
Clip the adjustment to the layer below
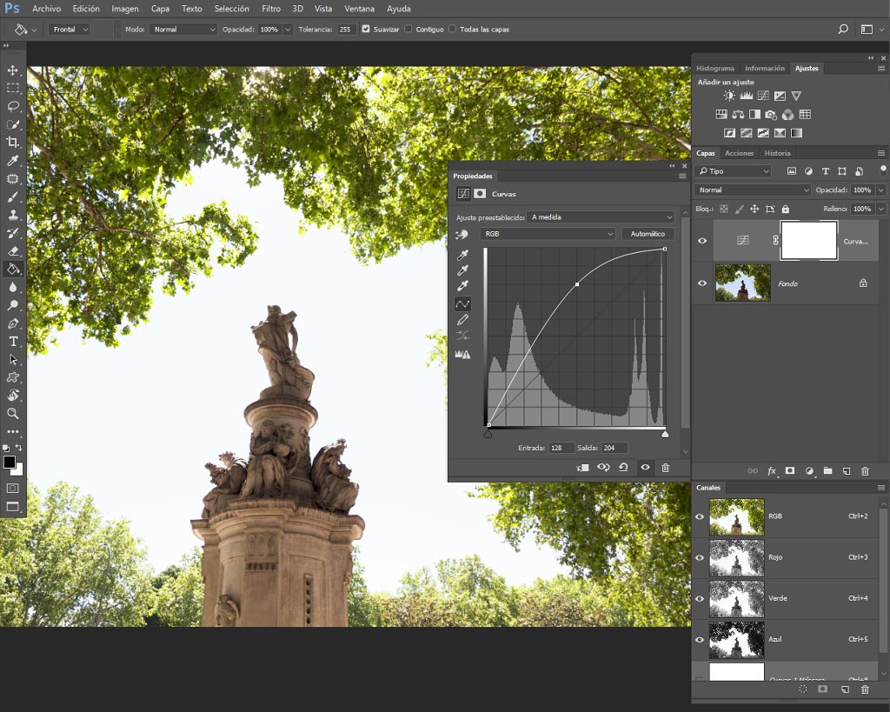click(582, 468)
